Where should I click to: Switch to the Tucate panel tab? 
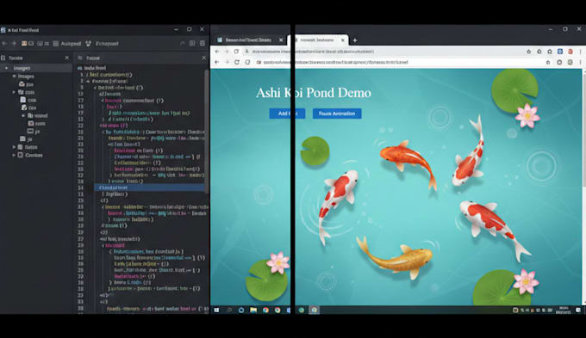[x=16, y=58]
